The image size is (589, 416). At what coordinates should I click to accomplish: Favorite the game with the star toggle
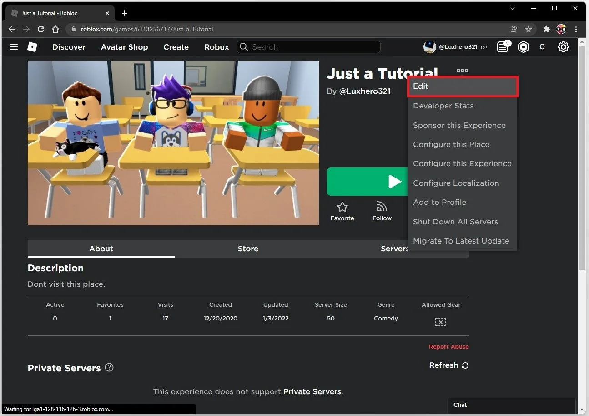(x=342, y=208)
